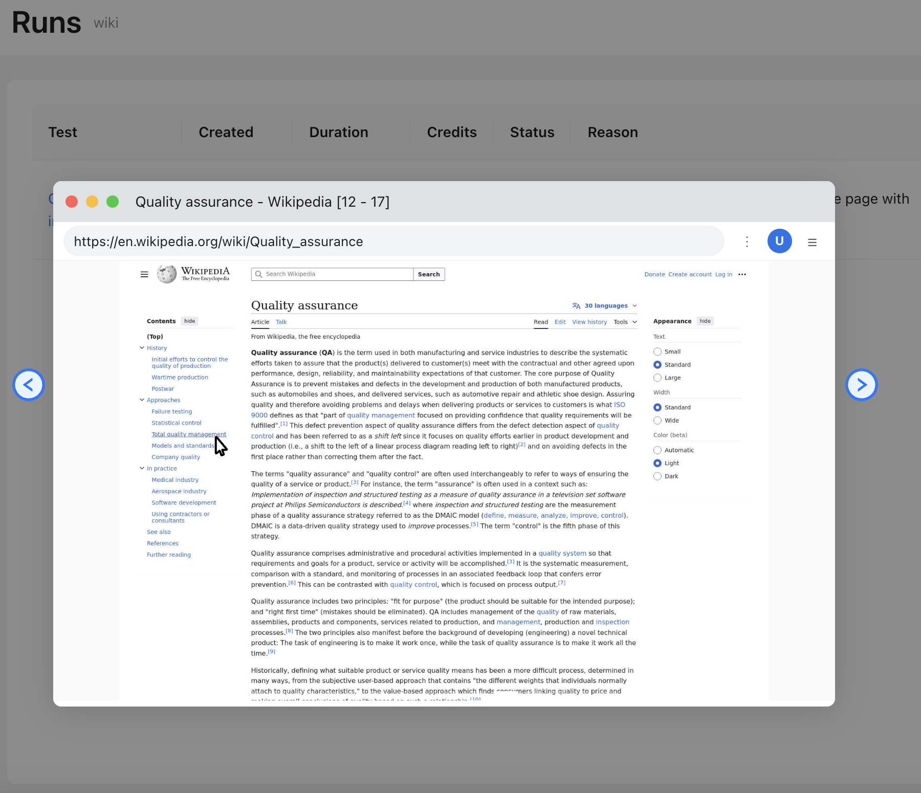Collapse the In practice contents section
The width and height of the screenshot is (921, 793).
(142, 468)
